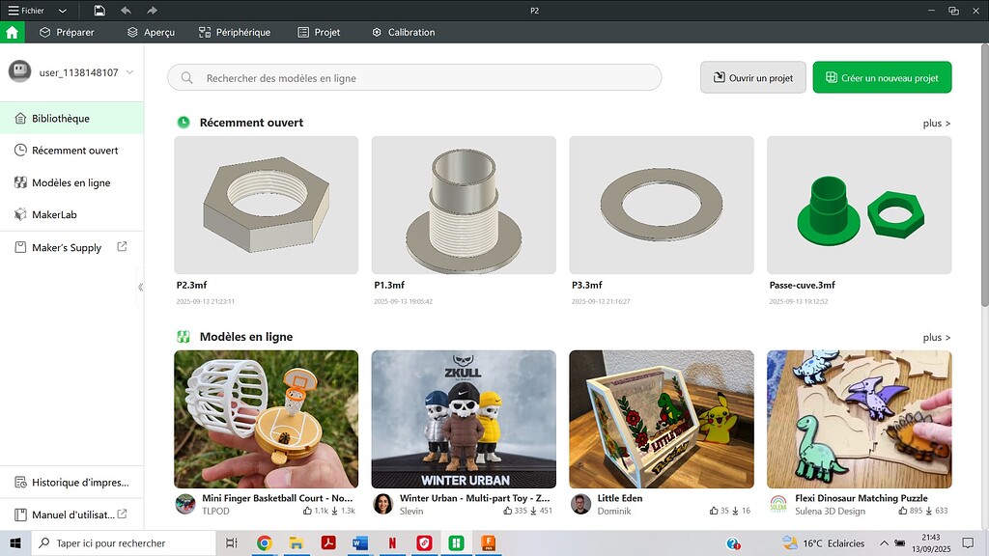Click the P1.3mf file name
989x556 pixels.
(389, 285)
